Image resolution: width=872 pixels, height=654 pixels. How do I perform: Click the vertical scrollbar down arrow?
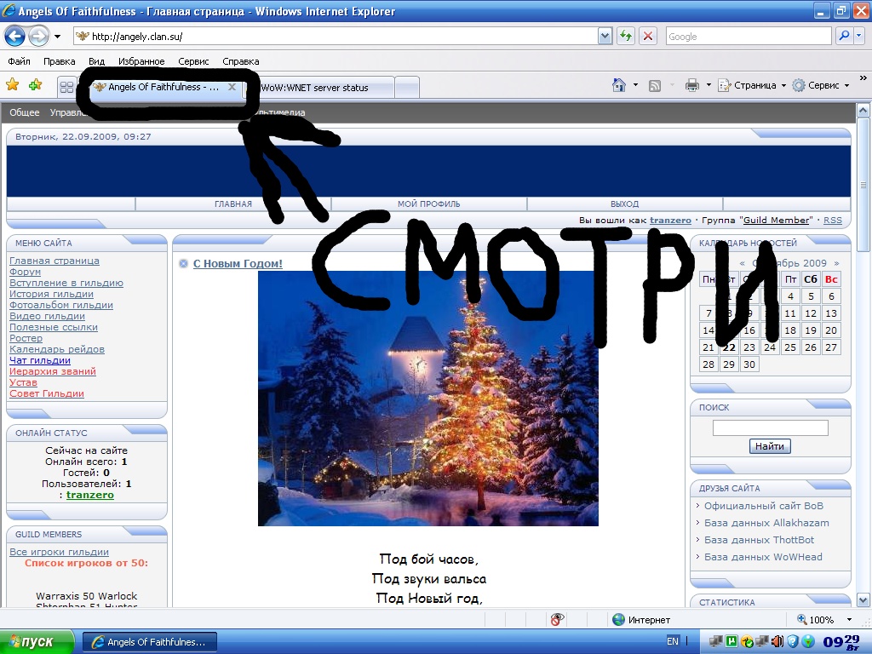click(x=863, y=600)
